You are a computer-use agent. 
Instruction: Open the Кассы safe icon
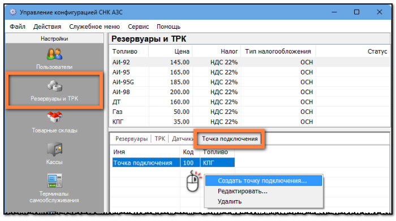pyautogui.click(x=54, y=149)
